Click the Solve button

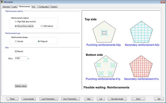coord(138,99)
